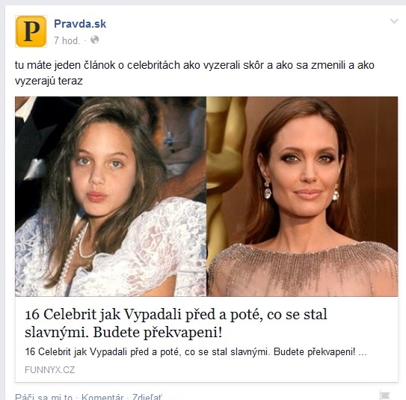Click second caption line vyzerajú teraz
Image resolution: width=406 pixels, height=400 pixels.
[x=49, y=81]
